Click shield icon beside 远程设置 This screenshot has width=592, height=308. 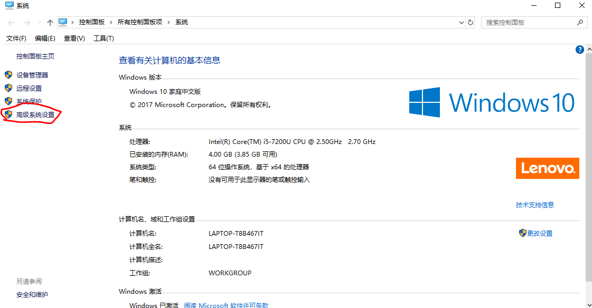(8, 88)
